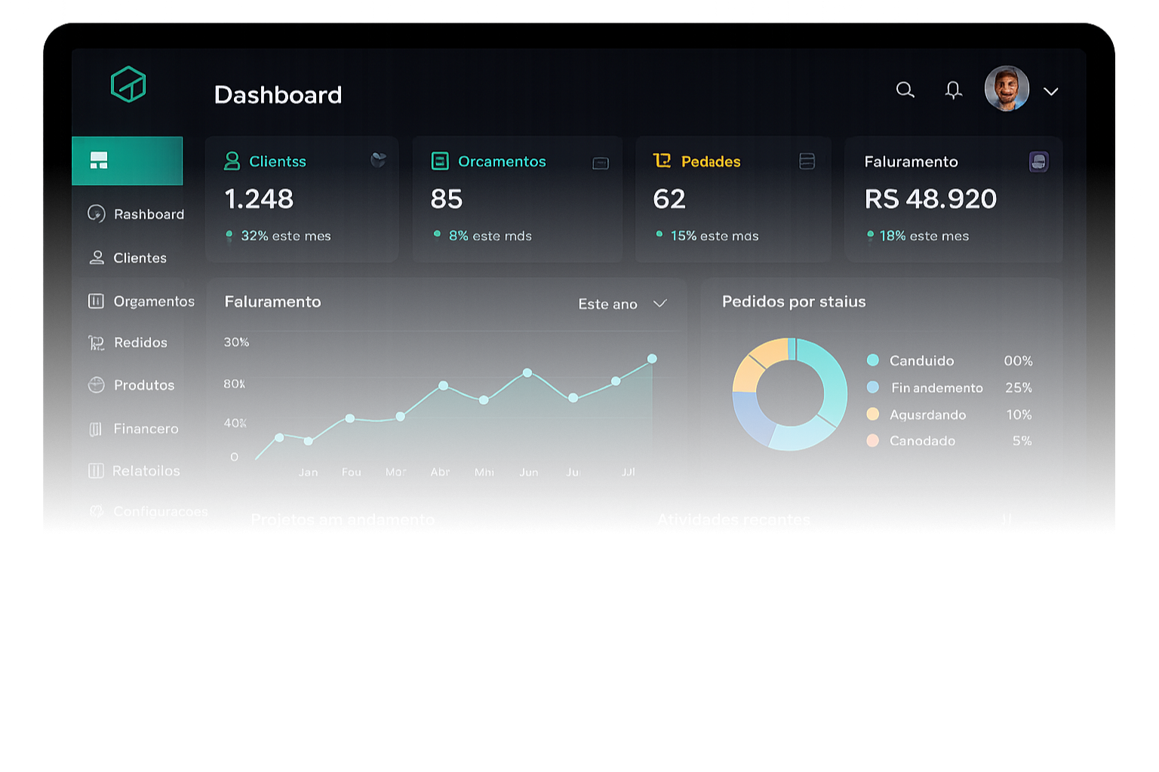Click the Produtos sidebar icon
Image resolution: width=1159 pixels, height=772 pixels.
96,384
